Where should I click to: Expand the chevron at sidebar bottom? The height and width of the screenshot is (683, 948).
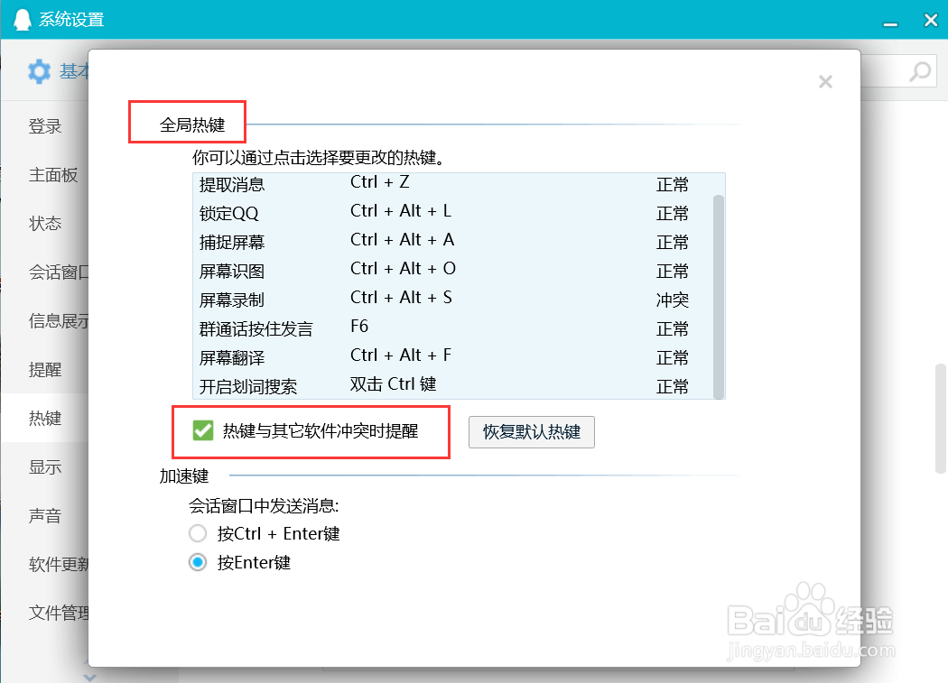pos(88,674)
